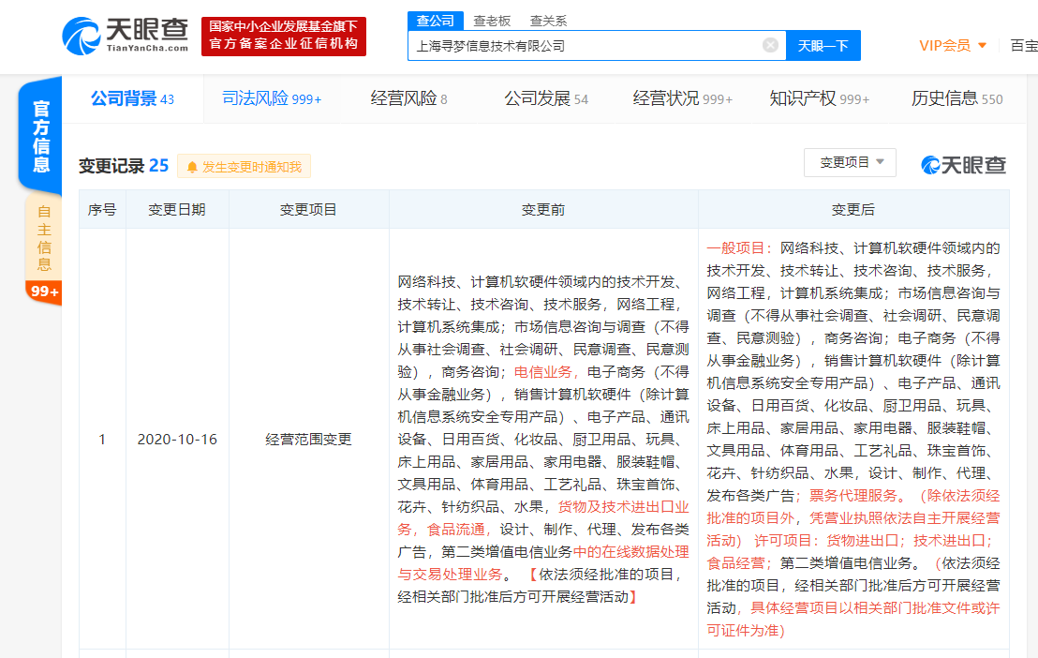The width and height of the screenshot is (1038, 658).
Task: Open the 历史信息 tab
Action: coord(956,98)
